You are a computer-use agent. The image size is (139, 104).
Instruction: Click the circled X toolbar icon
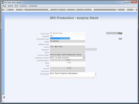(134, 10)
